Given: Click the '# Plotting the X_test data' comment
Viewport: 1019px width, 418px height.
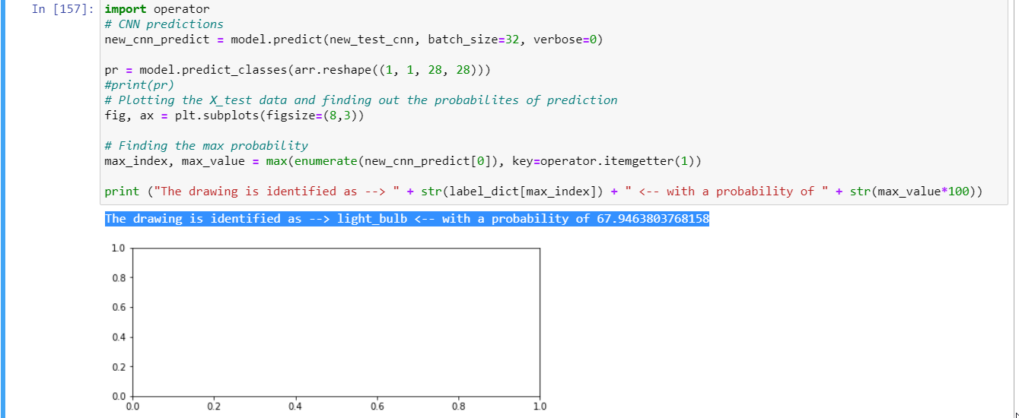Looking at the screenshot, I should [x=361, y=100].
